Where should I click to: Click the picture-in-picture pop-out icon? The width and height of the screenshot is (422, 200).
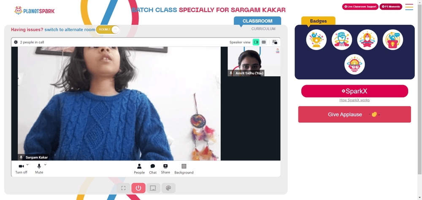tap(275, 42)
